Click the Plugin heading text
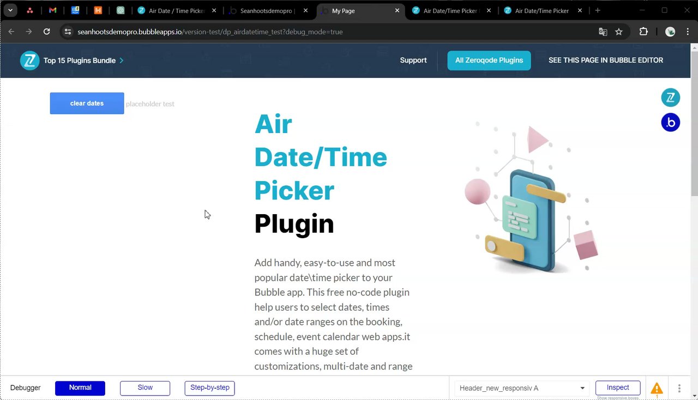This screenshot has height=400, width=698. [294, 224]
